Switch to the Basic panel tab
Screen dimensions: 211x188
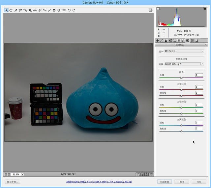158,40
